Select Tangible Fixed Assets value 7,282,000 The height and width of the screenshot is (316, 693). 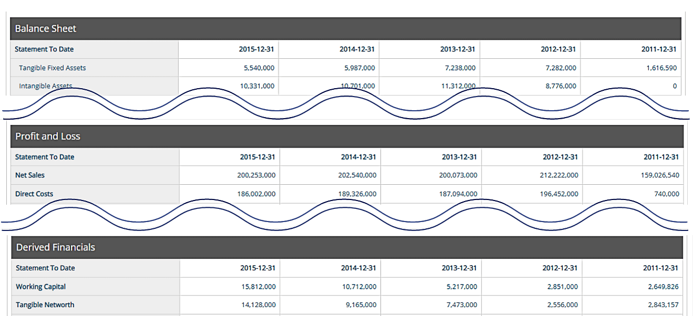pyautogui.click(x=560, y=68)
